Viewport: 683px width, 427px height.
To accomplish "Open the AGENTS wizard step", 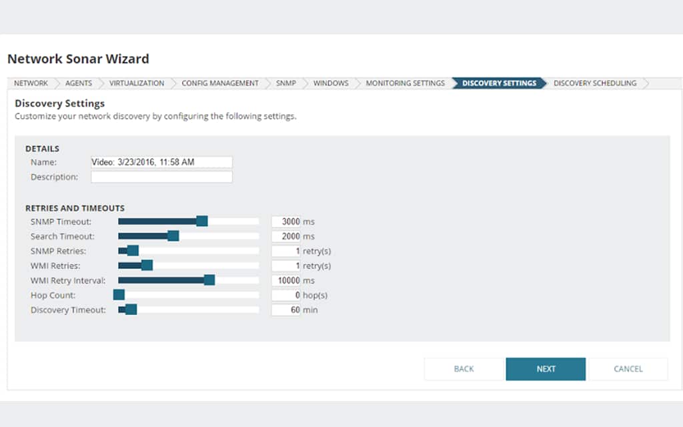I will coord(78,83).
